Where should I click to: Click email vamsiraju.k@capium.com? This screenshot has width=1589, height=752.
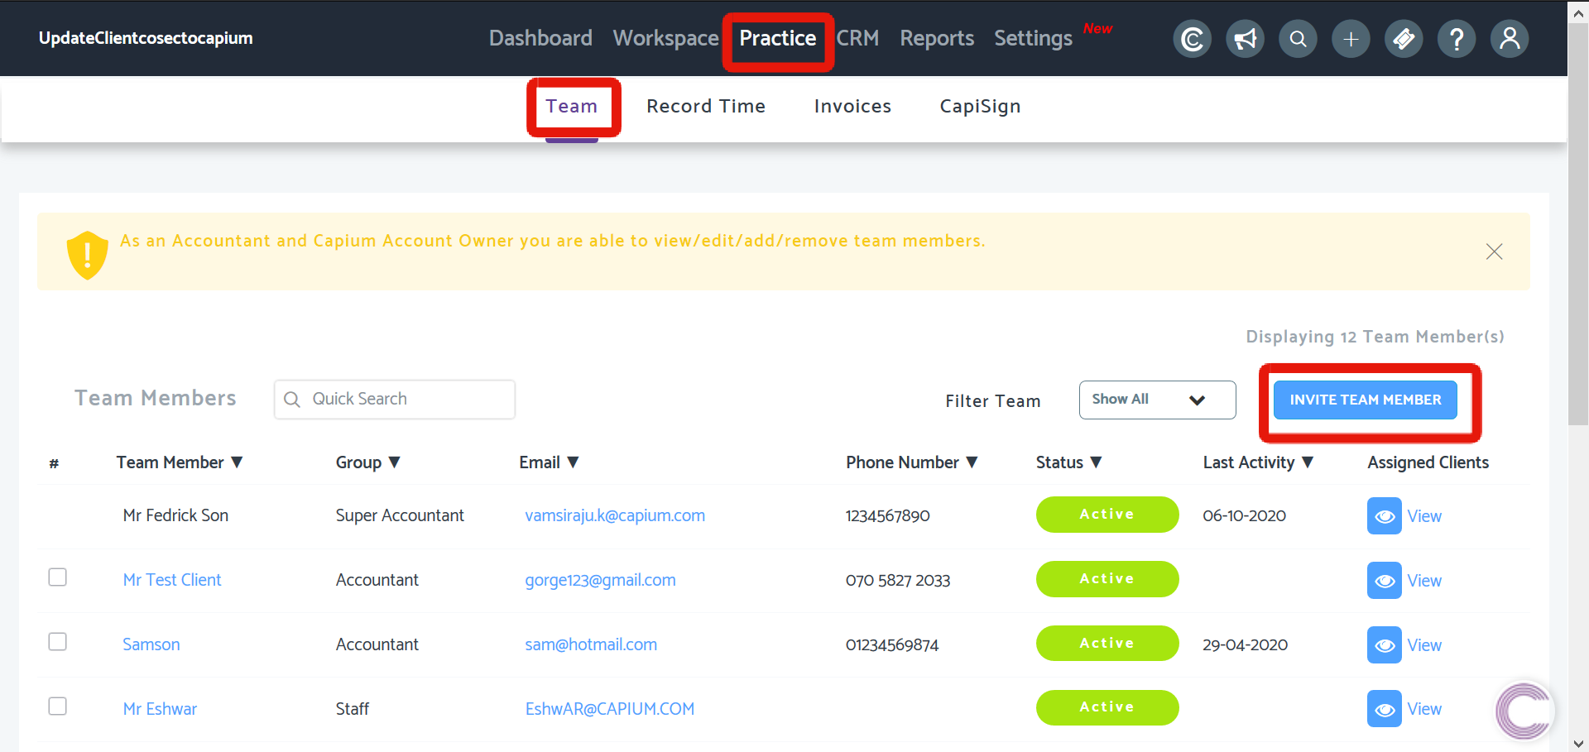point(615,515)
